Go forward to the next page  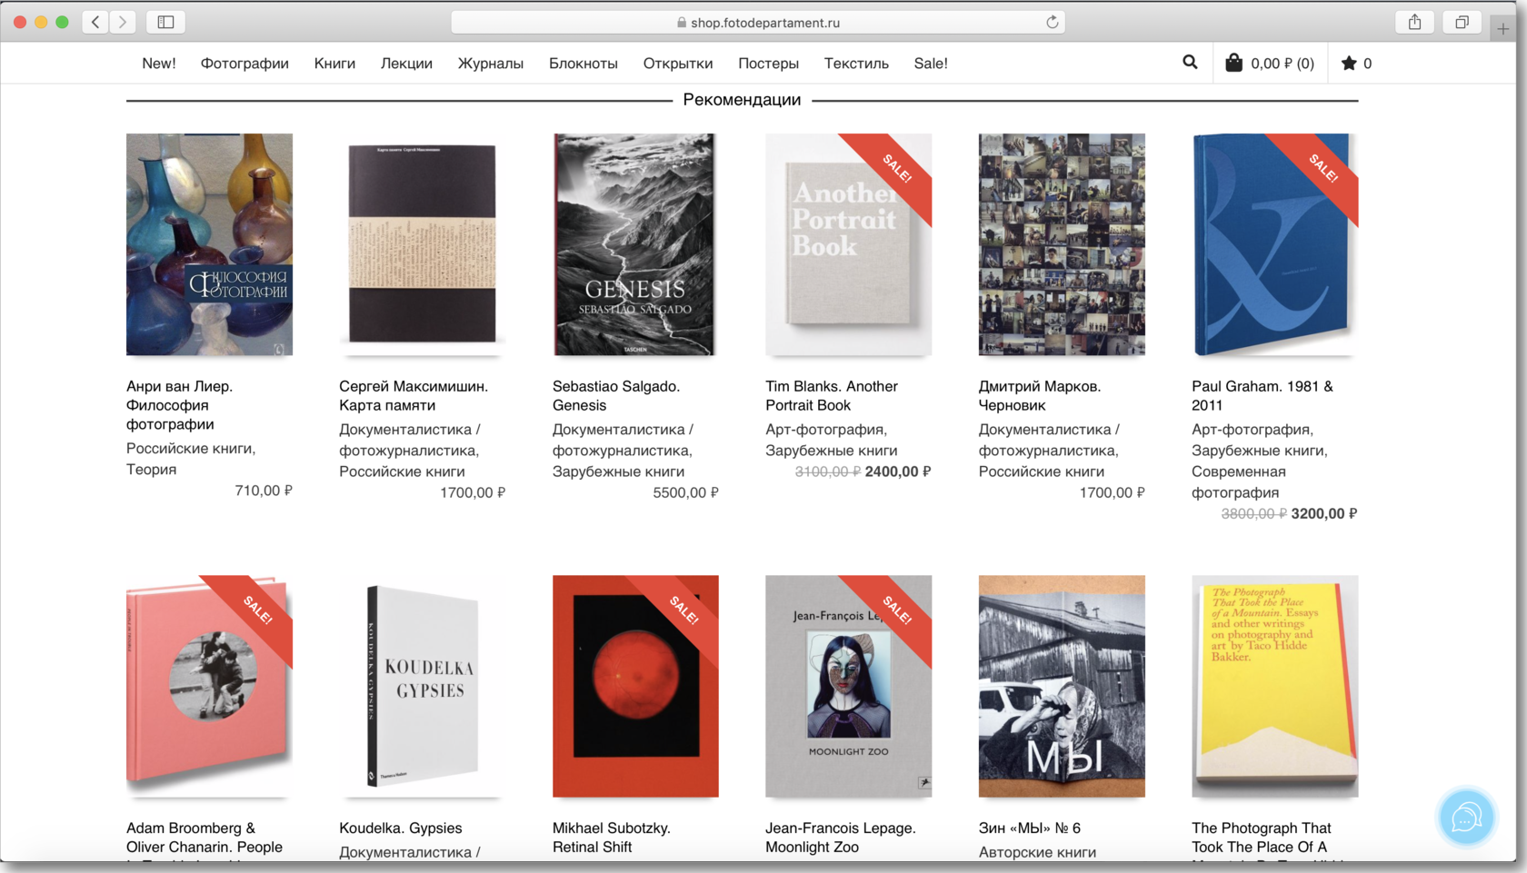[123, 22]
